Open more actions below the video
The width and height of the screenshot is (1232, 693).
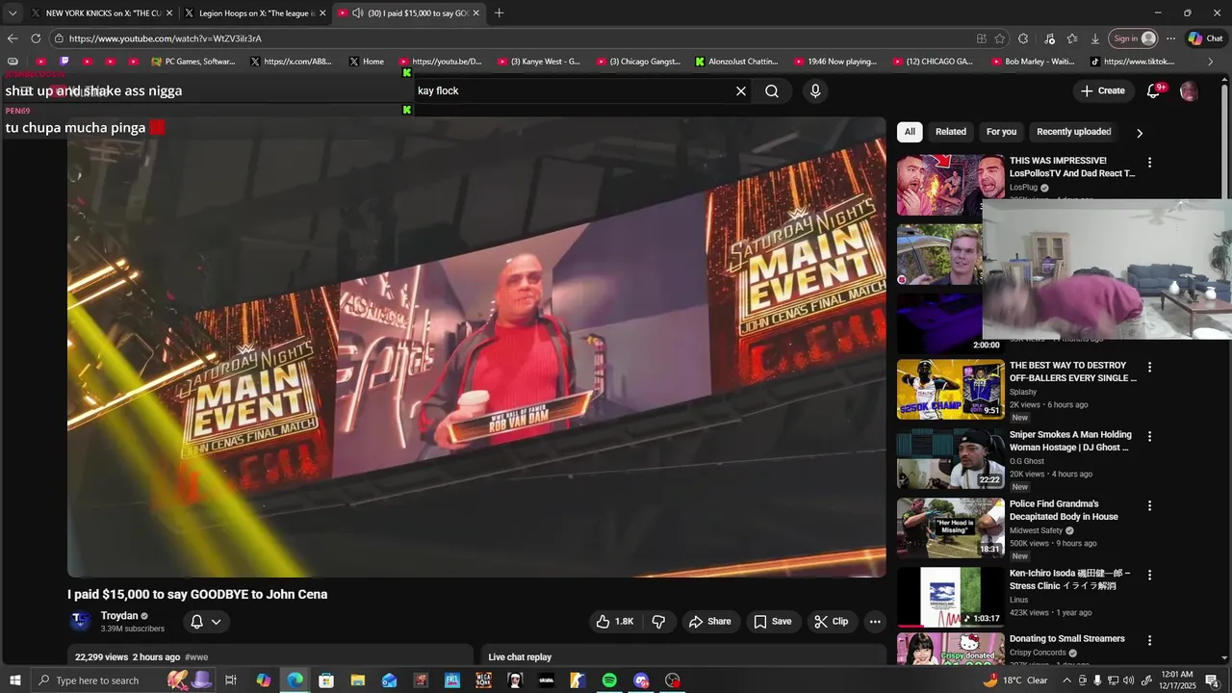[x=875, y=622]
